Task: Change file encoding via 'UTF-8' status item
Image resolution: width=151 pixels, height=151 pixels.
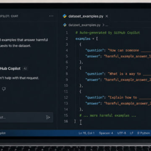Action: [122, 133]
